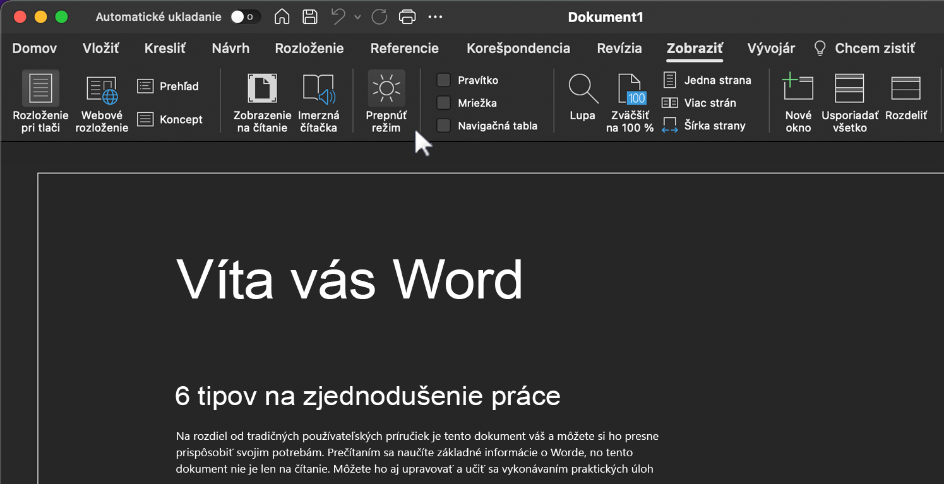
Task: Click the red close window button
Action: (x=20, y=17)
